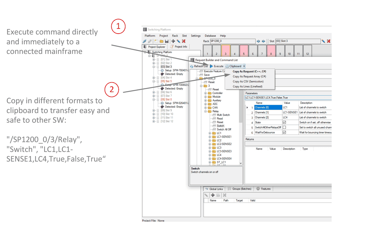Screen dimensions: 389x251
Task: Click the red X icon beside Slot field
Action: point(329,41)
